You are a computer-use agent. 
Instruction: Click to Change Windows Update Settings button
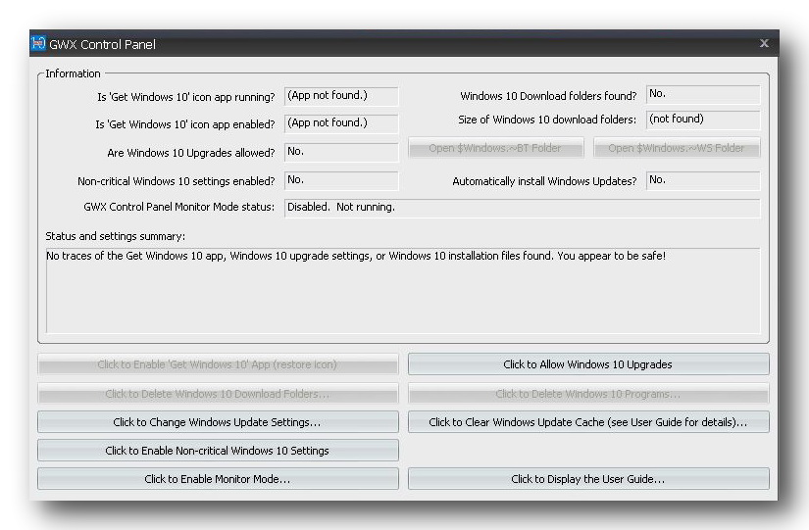click(218, 422)
